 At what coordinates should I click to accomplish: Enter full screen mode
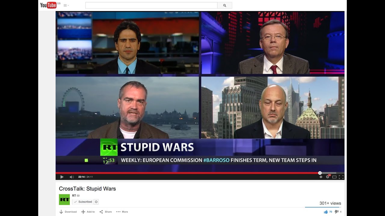coord(341,177)
